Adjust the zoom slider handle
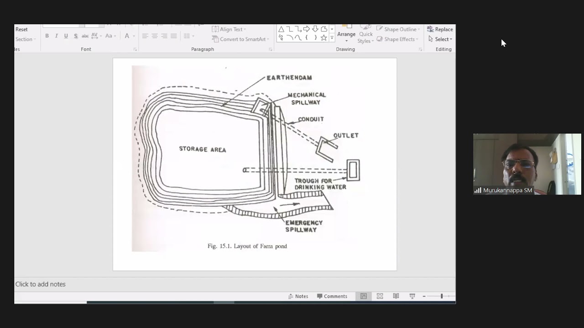Viewport: 584px width, 328px height. pyautogui.click(x=442, y=296)
